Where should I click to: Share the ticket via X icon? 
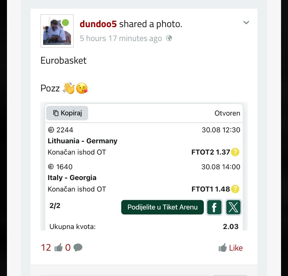point(233,207)
